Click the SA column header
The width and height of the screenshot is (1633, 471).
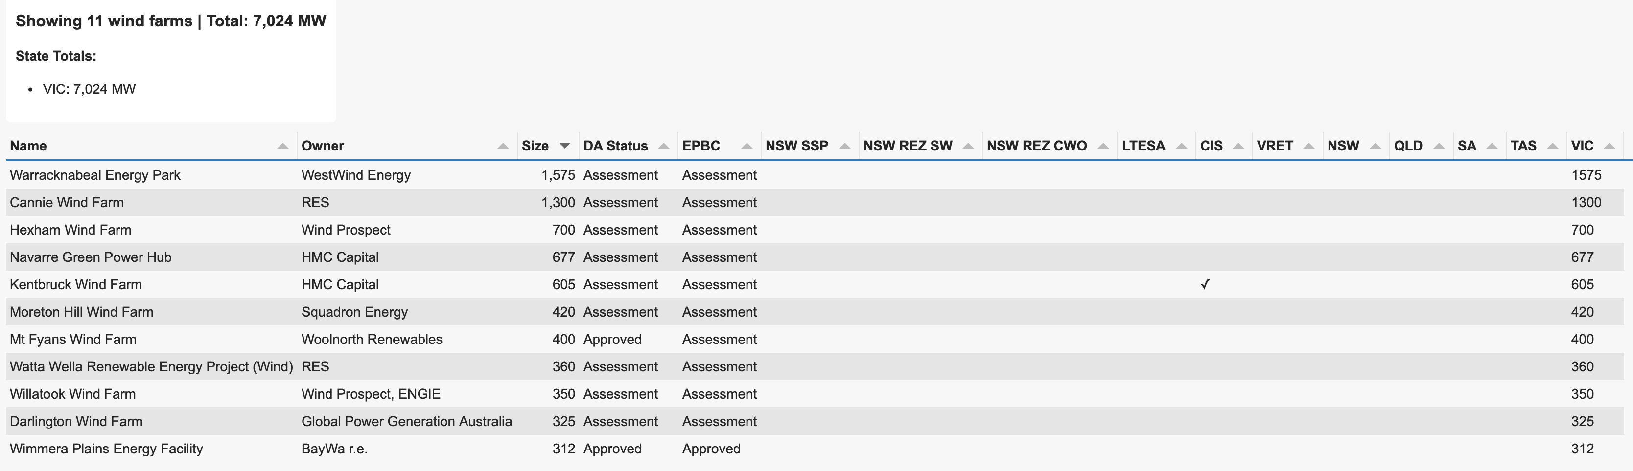pyautogui.click(x=1467, y=146)
